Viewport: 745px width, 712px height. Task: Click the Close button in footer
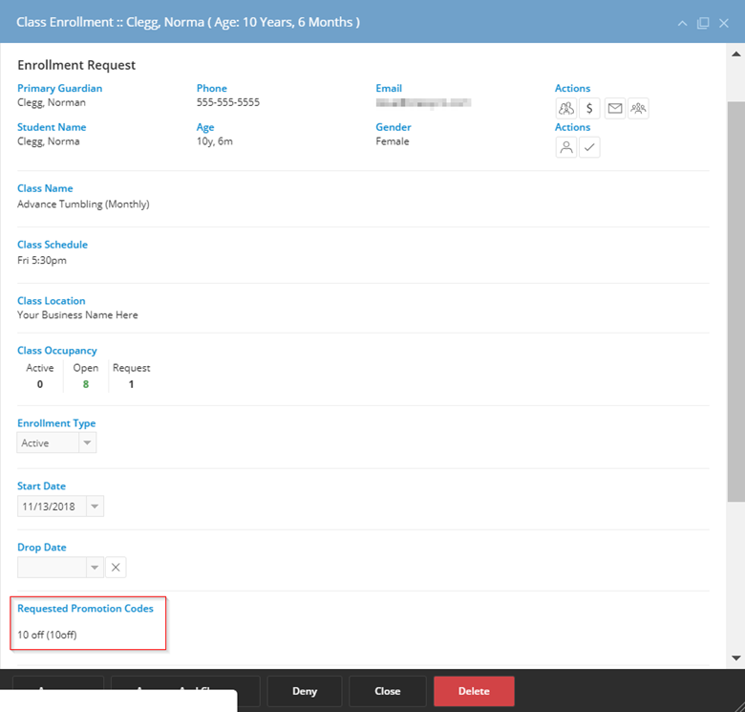(x=387, y=691)
